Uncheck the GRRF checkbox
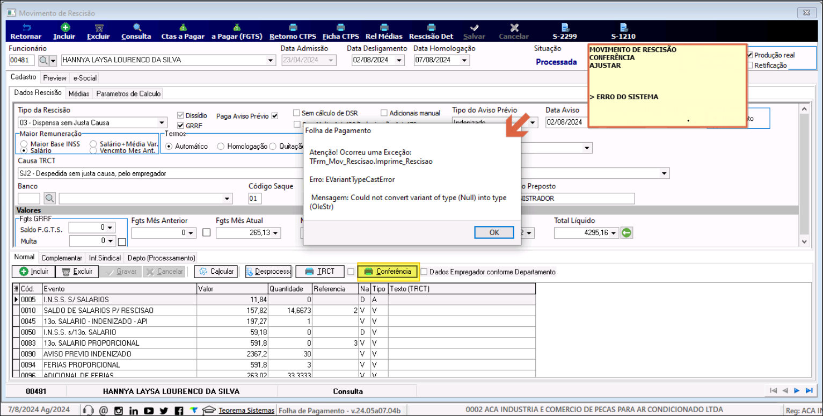 point(180,126)
